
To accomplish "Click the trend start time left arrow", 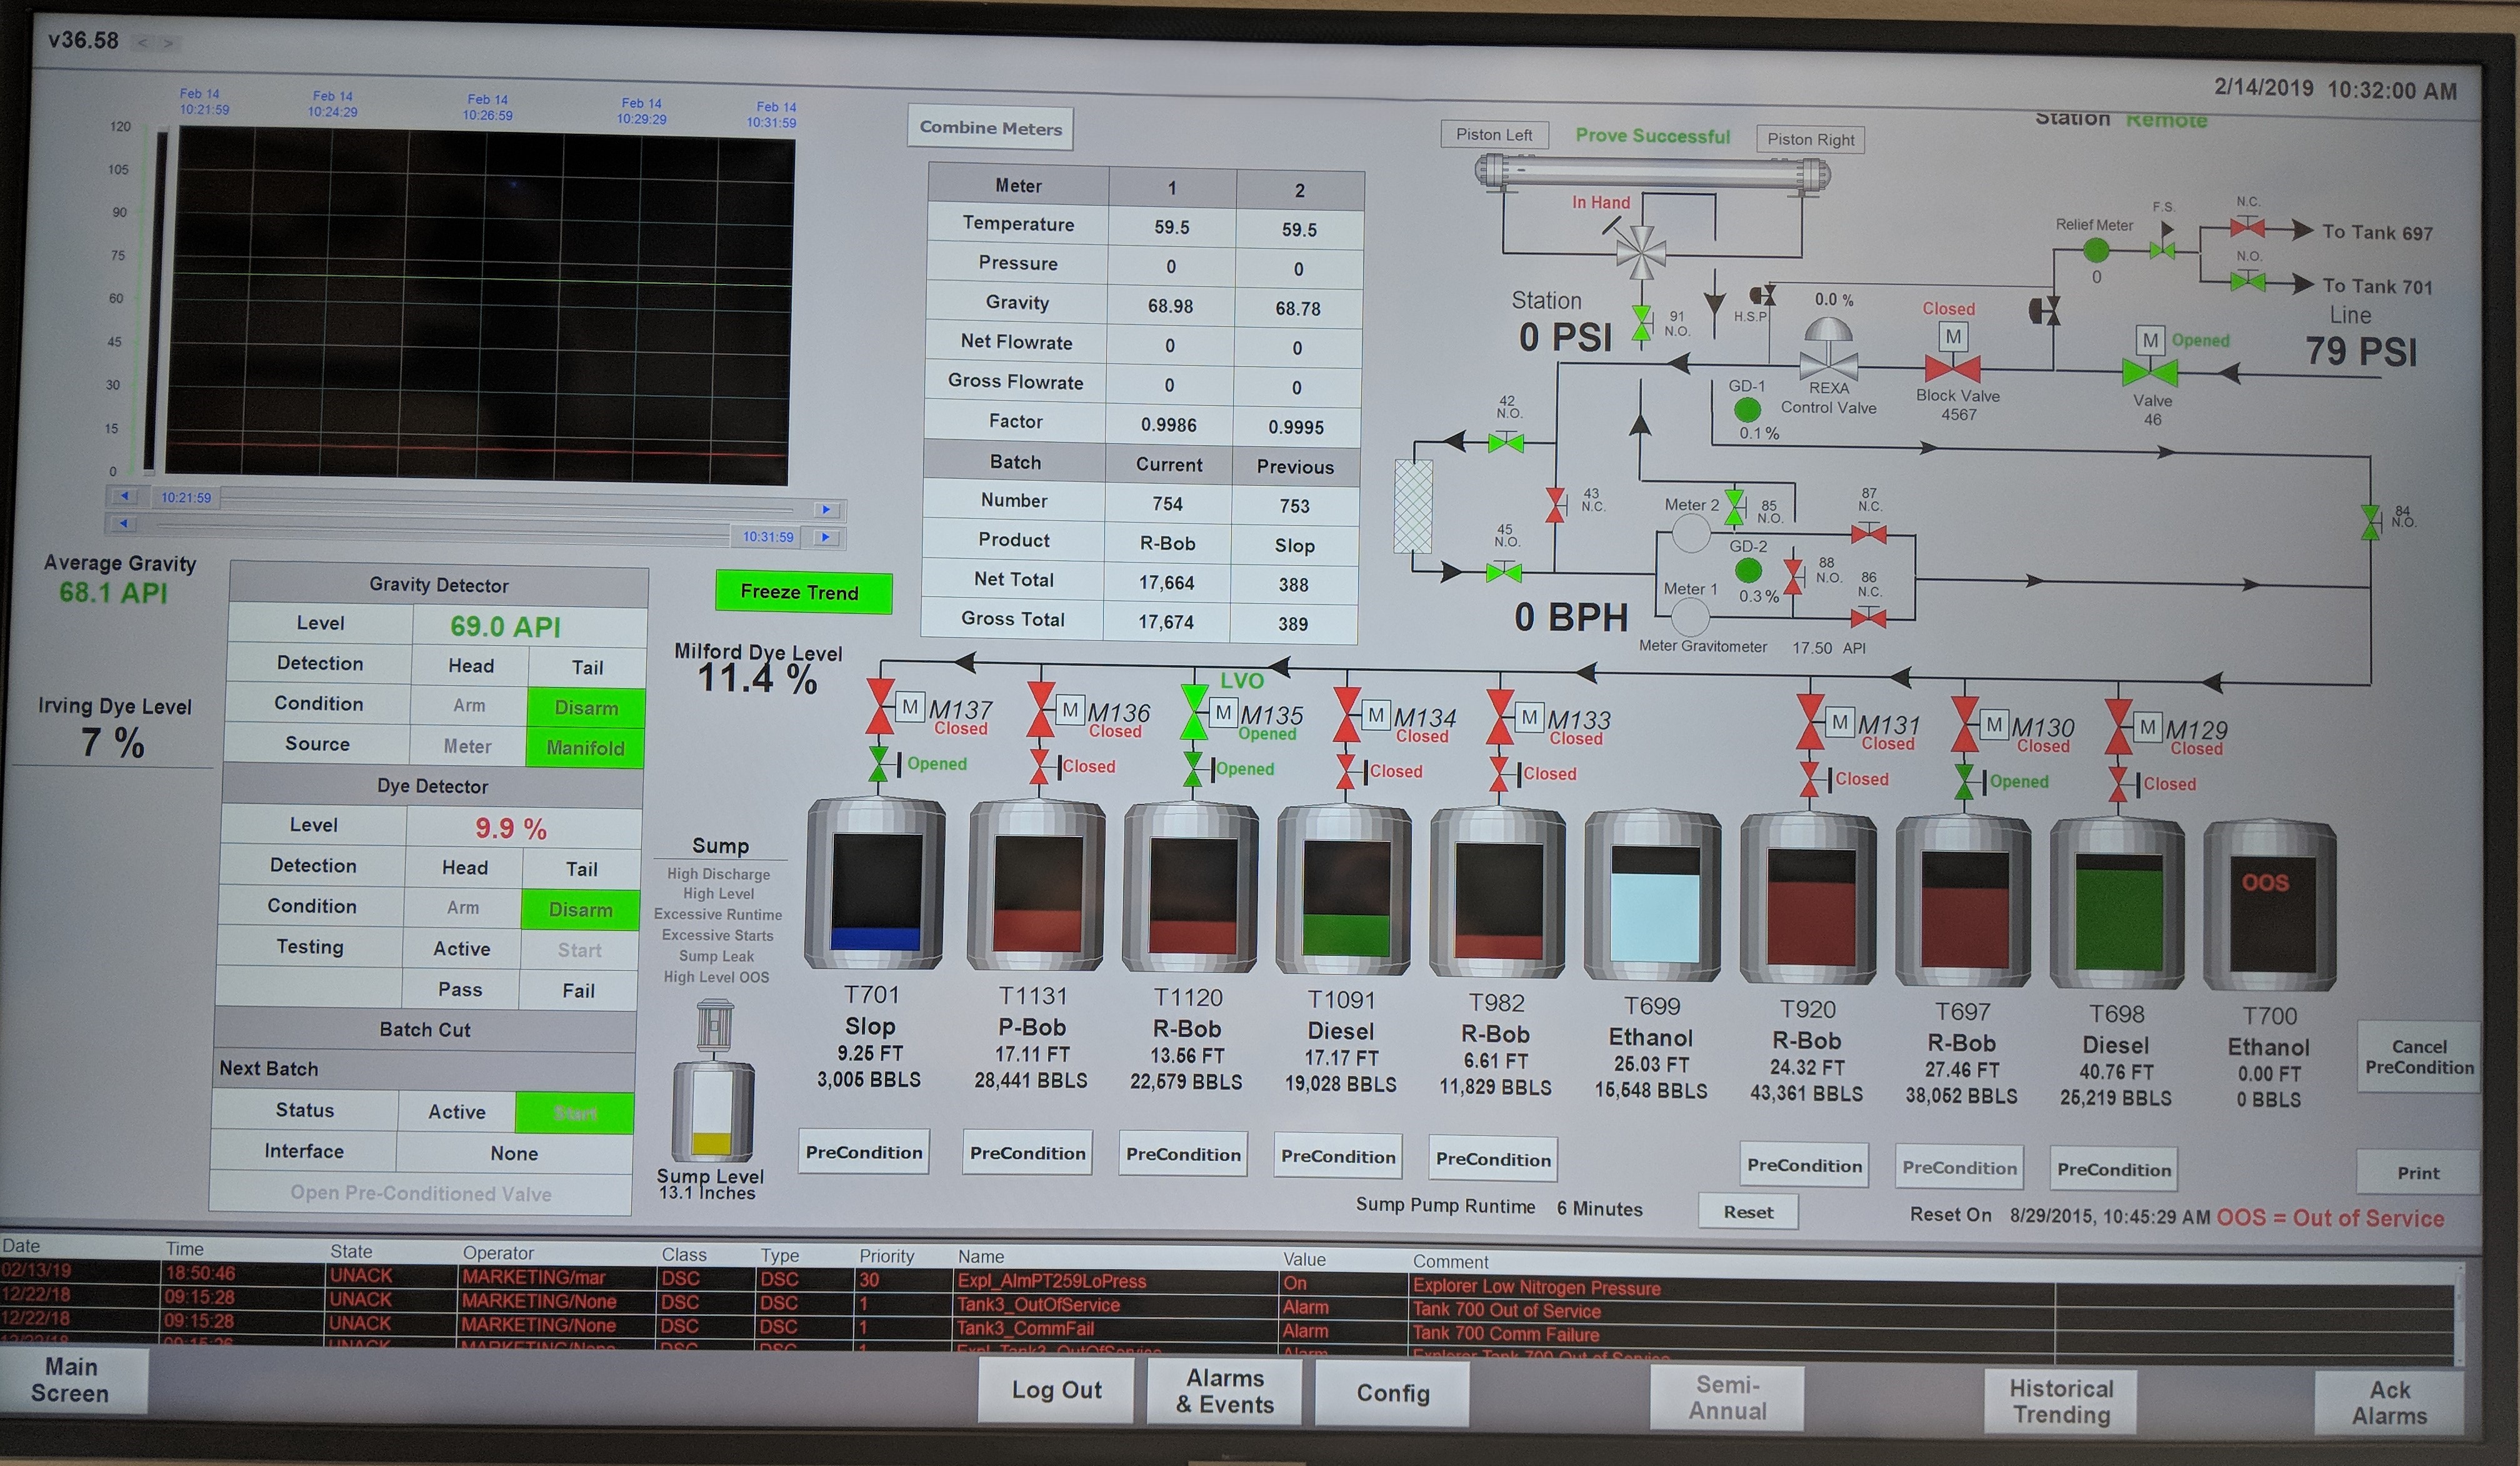I will [x=124, y=496].
